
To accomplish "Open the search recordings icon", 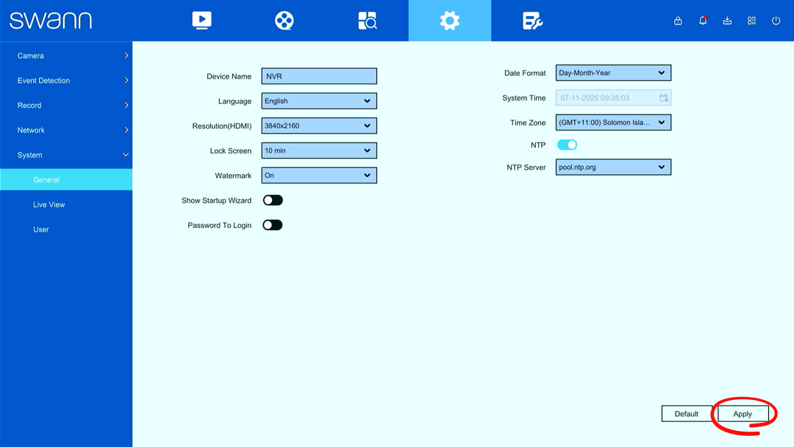I will click(x=367, y=21).
